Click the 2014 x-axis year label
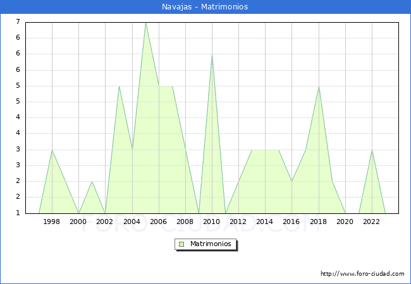This screenshot has width=411, height=284. coord(265,222)
